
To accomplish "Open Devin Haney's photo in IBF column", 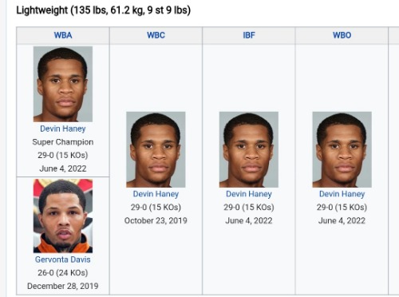I will pyautogui.click(x=249, y=149).
